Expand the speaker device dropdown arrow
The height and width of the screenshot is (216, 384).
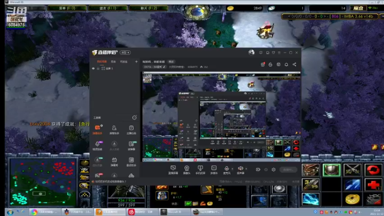click(x=246, y=169)
